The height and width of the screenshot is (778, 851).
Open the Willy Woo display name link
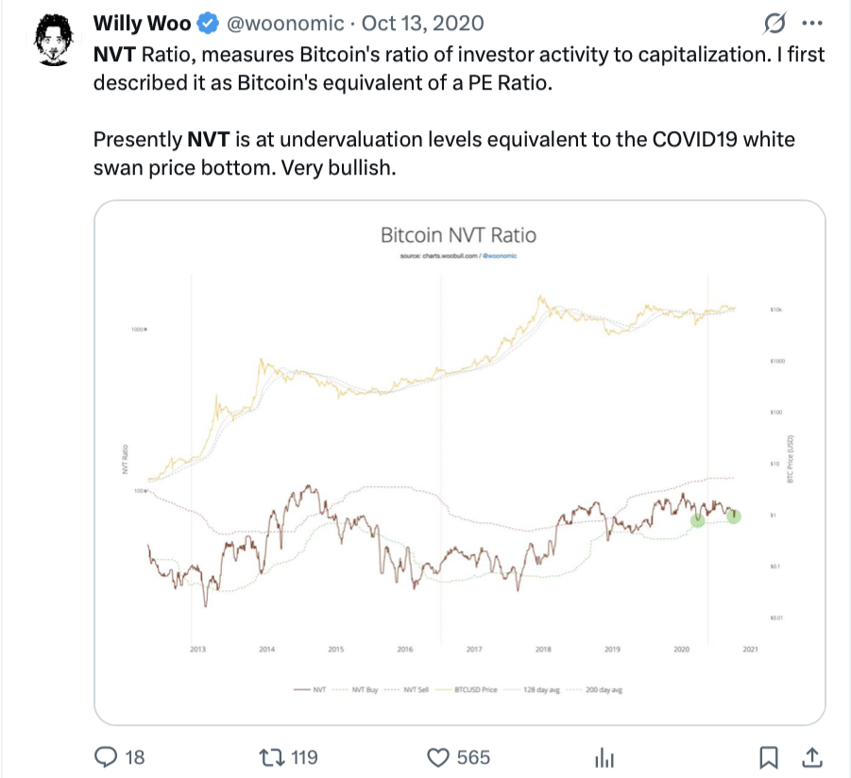click(x=142, y=23)
